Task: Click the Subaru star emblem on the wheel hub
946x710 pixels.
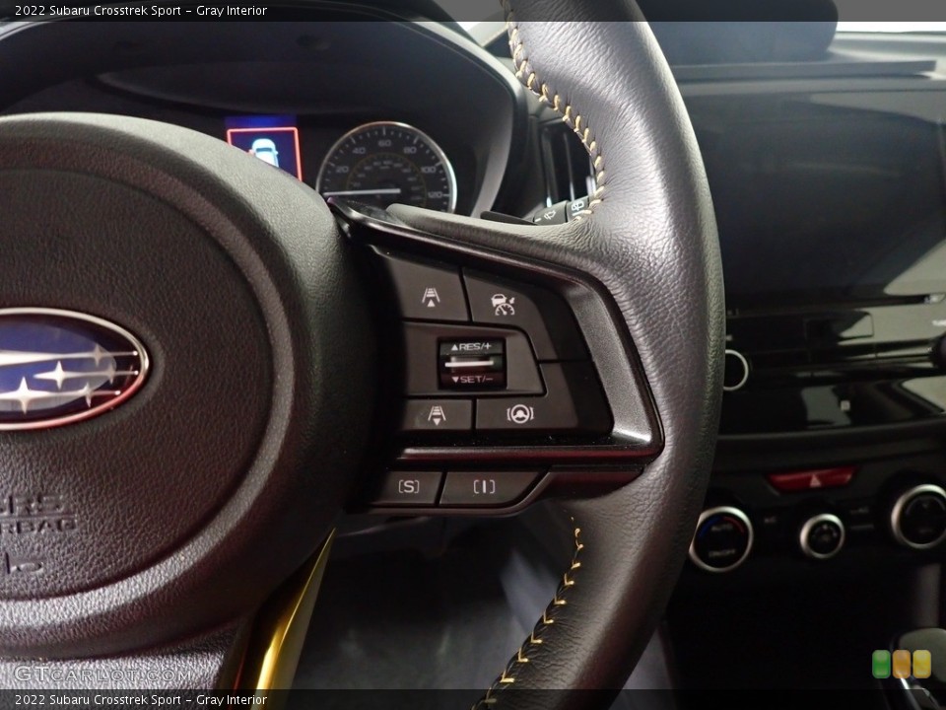Action: [x=65, y=370]
